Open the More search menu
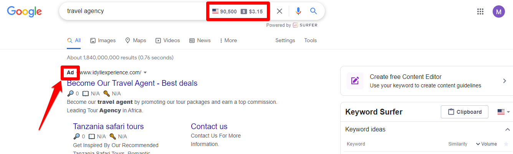 point(228,40)
